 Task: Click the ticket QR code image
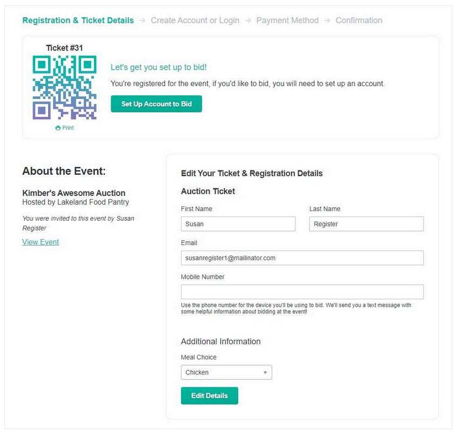pos(64,87)
